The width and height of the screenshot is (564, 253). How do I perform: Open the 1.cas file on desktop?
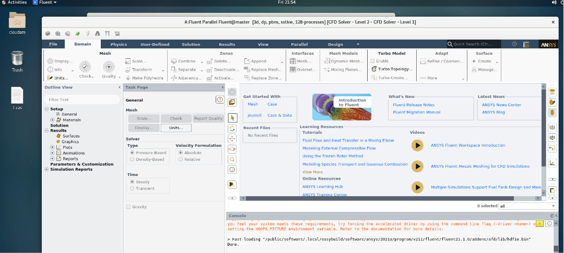click(x=17, y=98)
